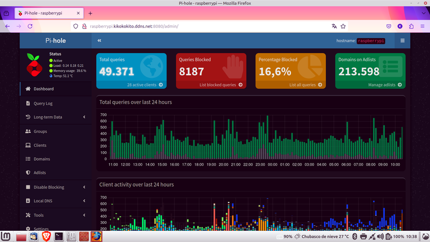430x242 pixels.
Task: Click the Bluetooth tray icon
Action: point(354,237)
